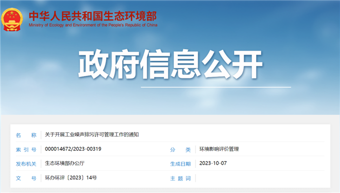This screenshot has height=193, width=340.
Task: Click the 生成日期 field label
Action: click(x=180, y=164)
